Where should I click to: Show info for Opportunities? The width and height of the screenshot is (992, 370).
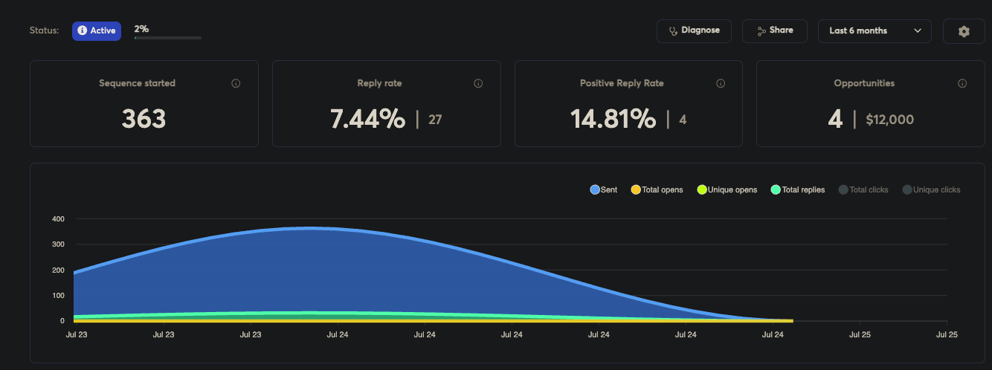(x=962, y=84)
